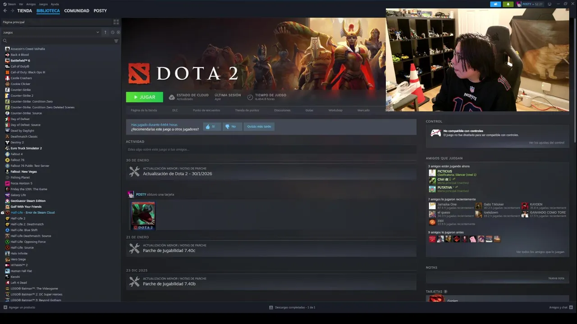Toggle the ready-to-play filter icon
This screenshot has width=577, height=324.
(119, 32)
